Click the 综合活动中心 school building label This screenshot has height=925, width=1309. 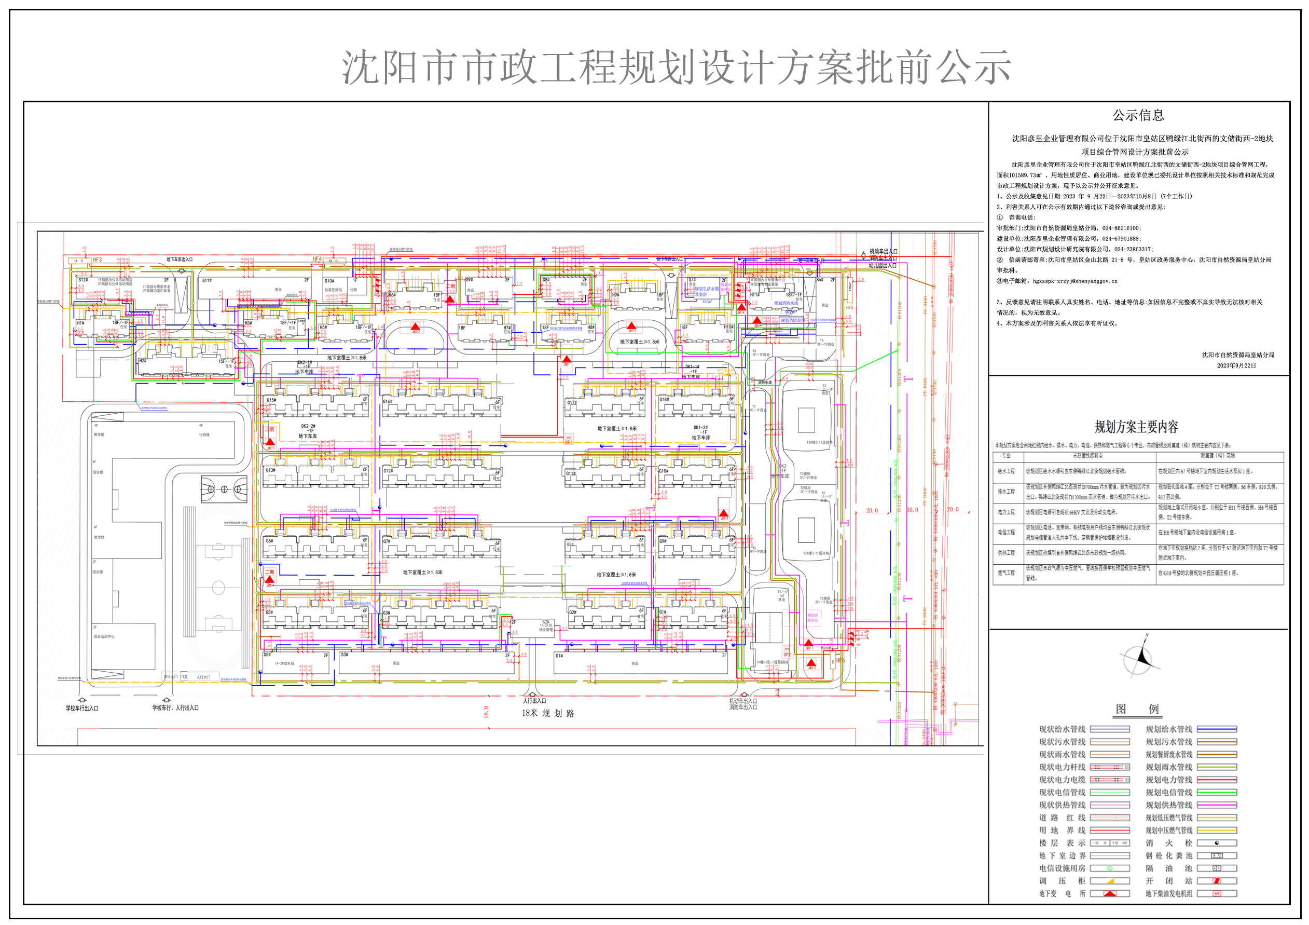point(104,636)
